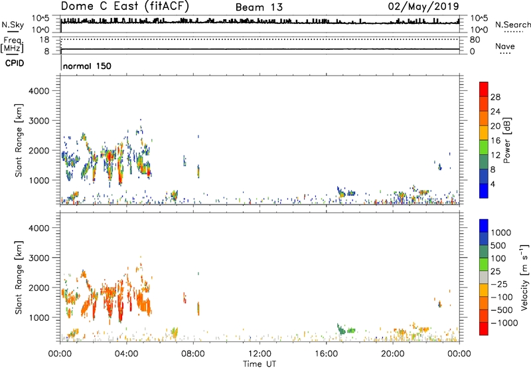Click the date '02/May/2019'
This screenshot has height=368, width=531.
[x=423, y=6]
